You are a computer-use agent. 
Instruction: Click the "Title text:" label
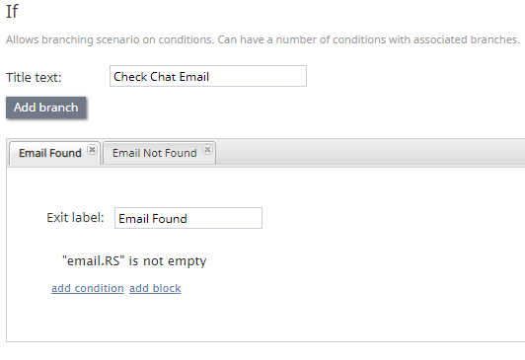[x=34, y=77]
